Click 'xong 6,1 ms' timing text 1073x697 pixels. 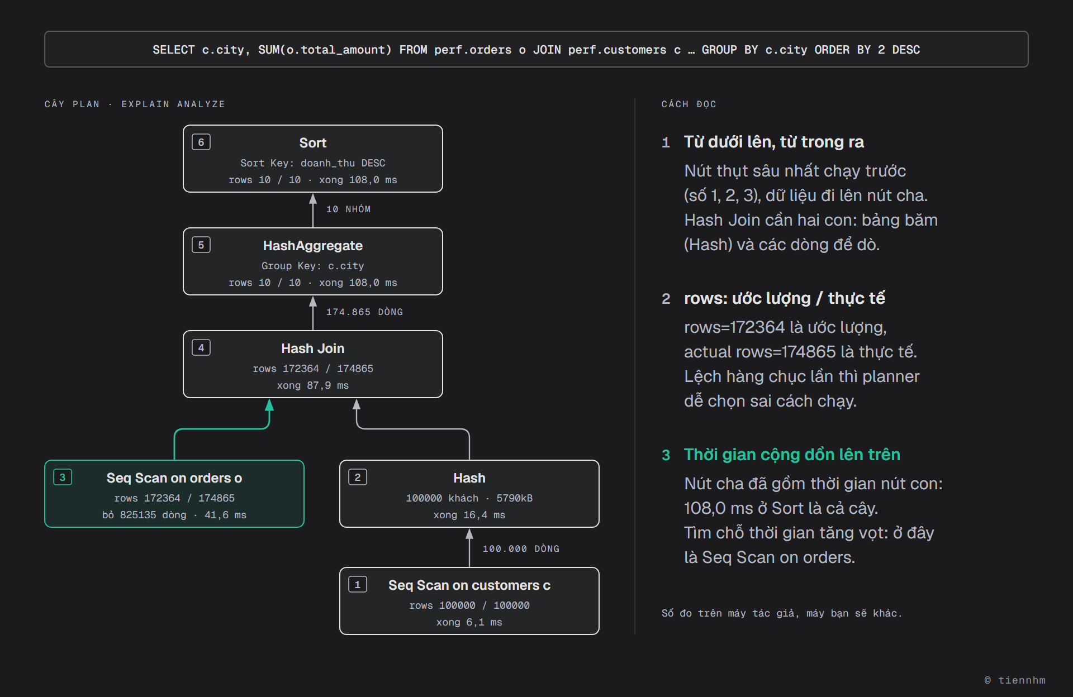(x=469, y=622)
